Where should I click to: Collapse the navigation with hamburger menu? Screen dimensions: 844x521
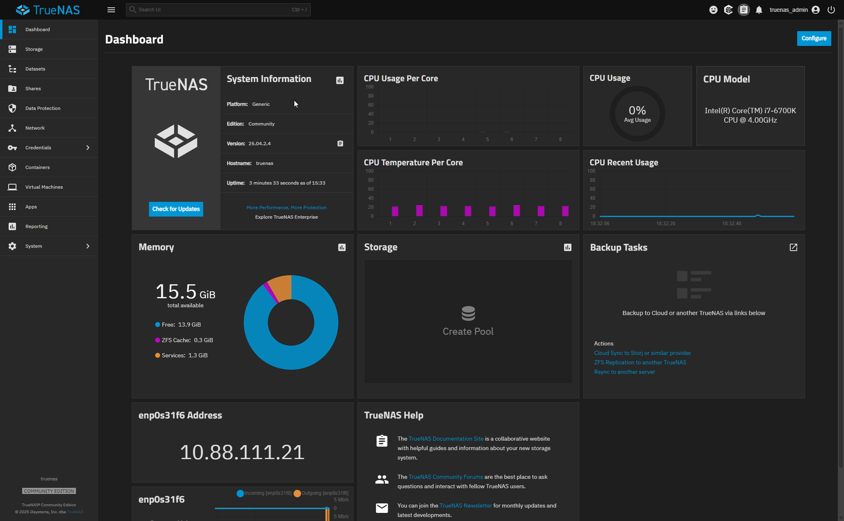coord(111,9)
